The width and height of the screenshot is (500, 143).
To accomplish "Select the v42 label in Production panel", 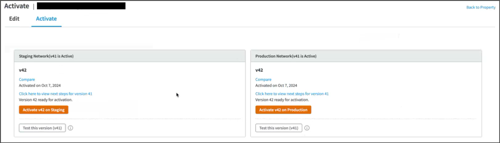I will [259, 70].
